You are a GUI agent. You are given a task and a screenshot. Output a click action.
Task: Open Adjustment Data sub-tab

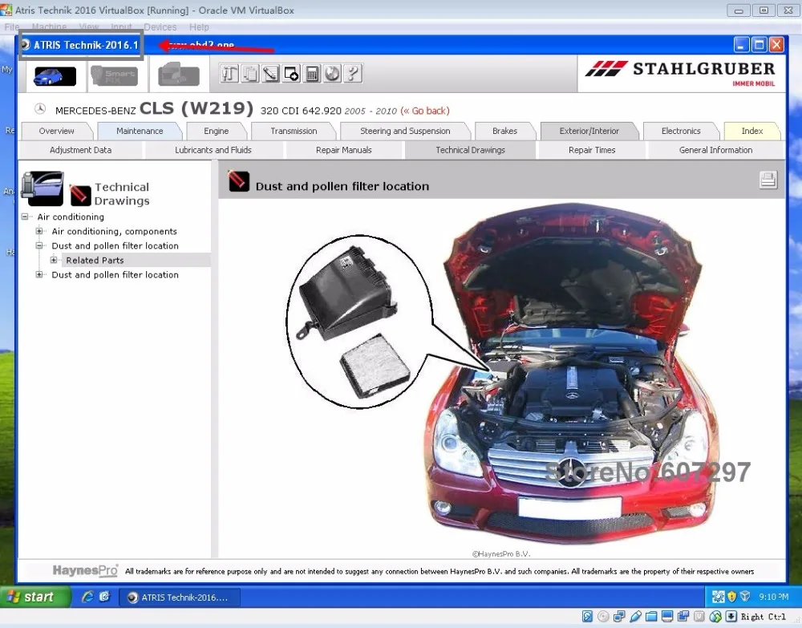80,150
